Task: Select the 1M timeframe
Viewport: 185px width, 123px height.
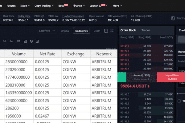Action: [x=18, y=41]
